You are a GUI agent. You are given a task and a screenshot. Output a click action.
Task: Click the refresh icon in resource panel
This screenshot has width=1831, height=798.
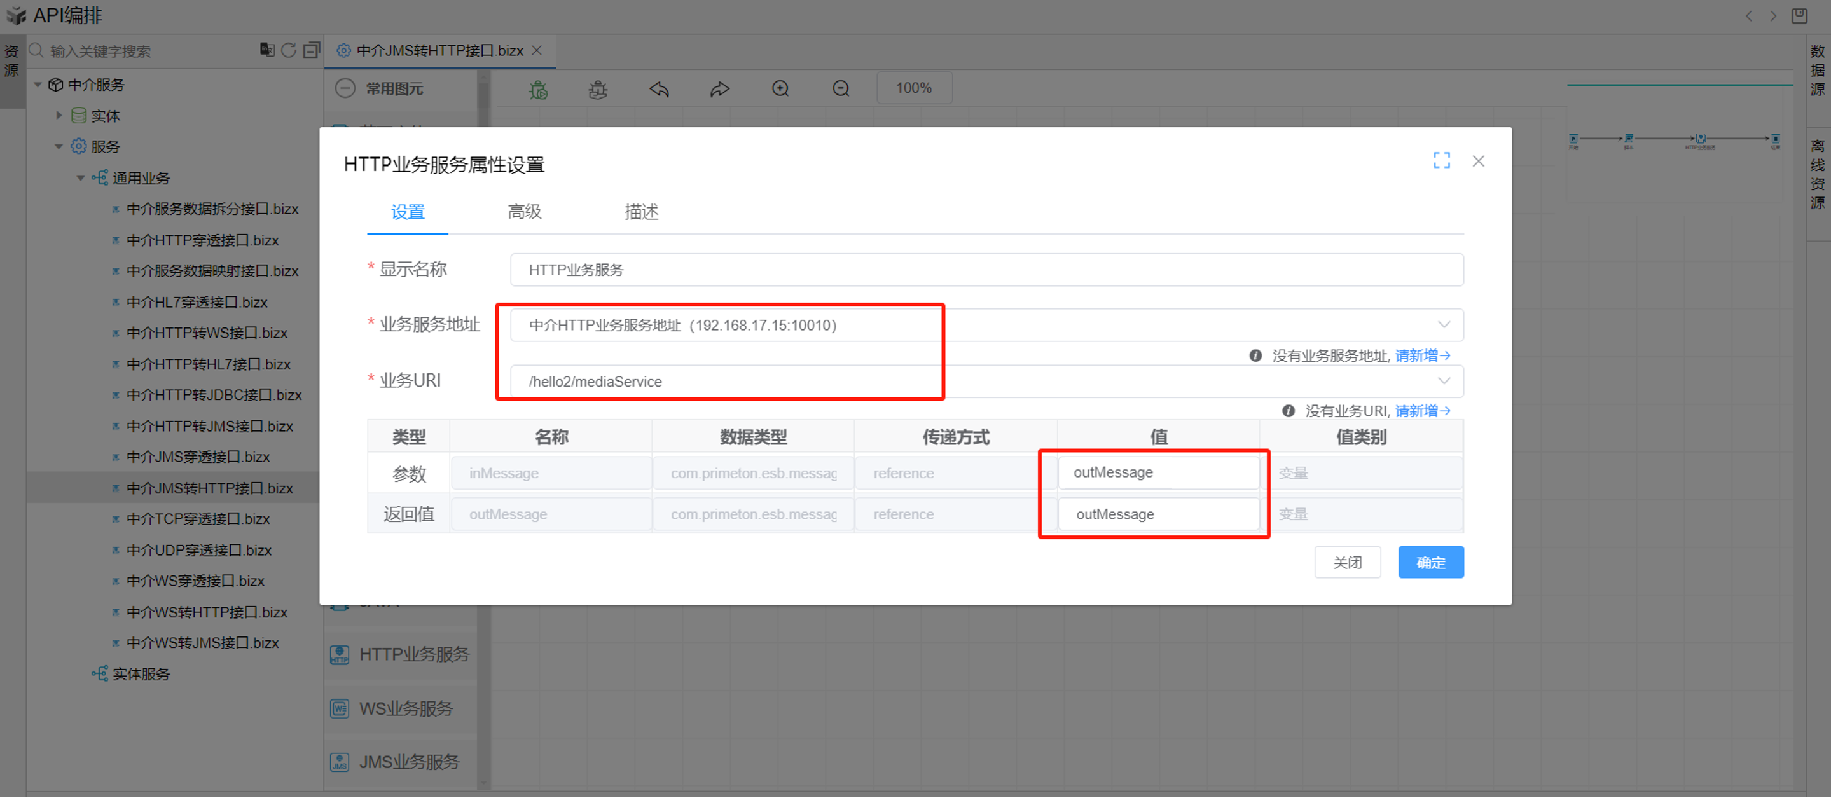pyautogui.click(x=288, y=50)
